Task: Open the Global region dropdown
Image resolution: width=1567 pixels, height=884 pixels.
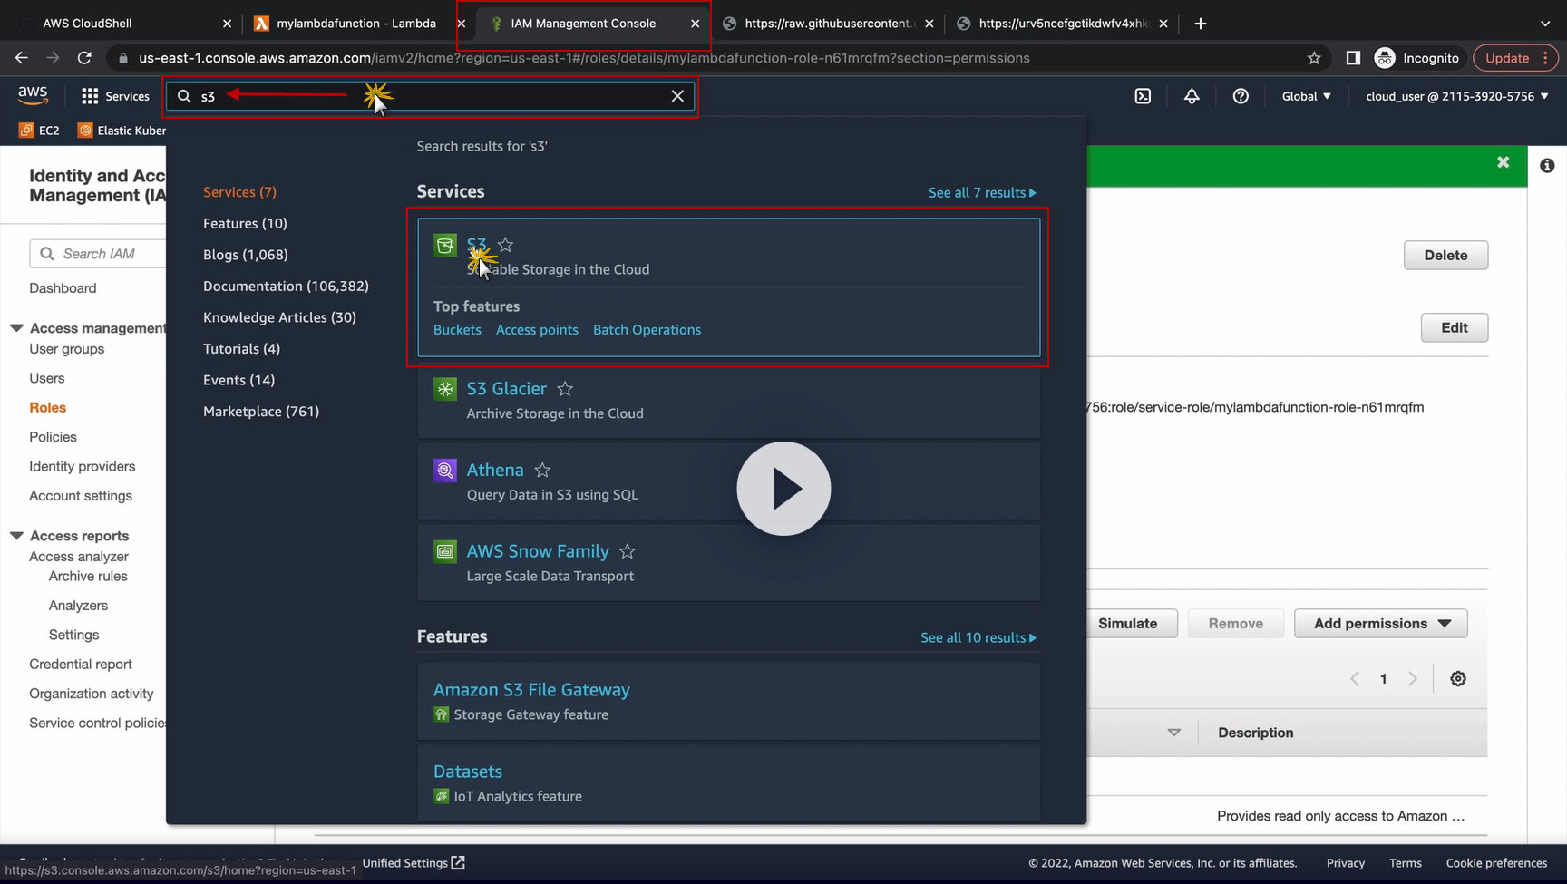Action: pos(1306,96)
